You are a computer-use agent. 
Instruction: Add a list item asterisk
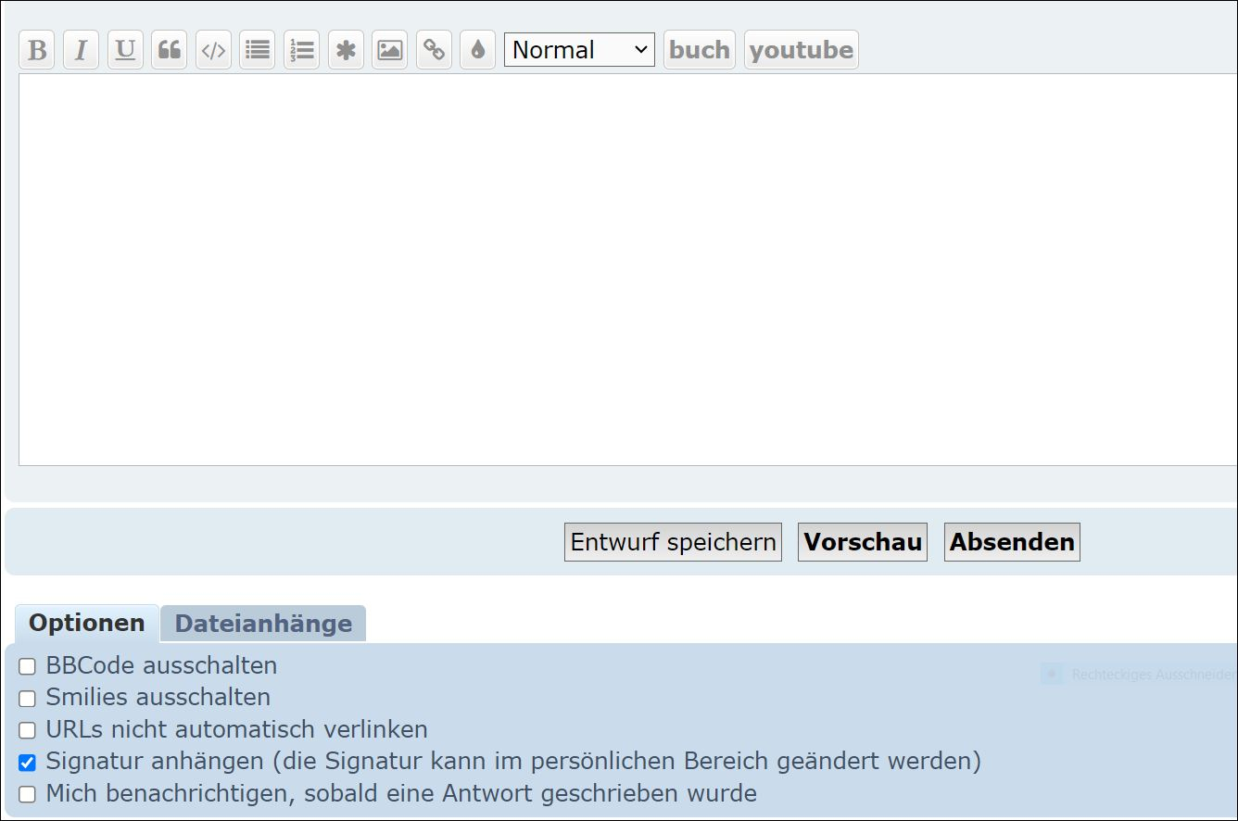point(346,50)
